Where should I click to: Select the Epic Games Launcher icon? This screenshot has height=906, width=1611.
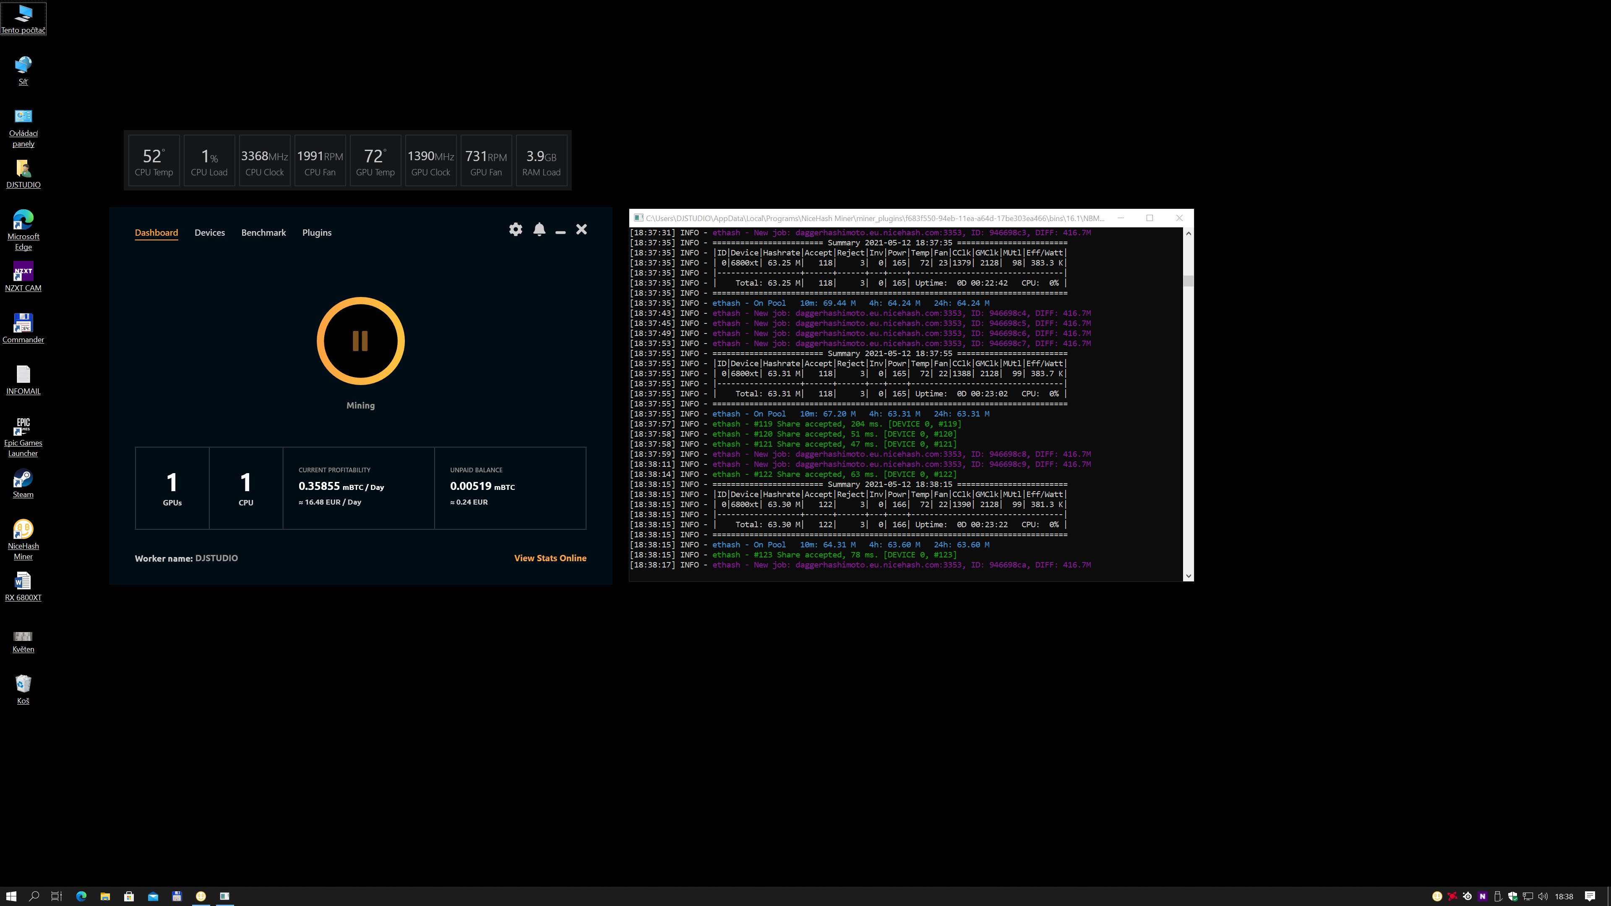pyautogui.click(x=23, y=437)
